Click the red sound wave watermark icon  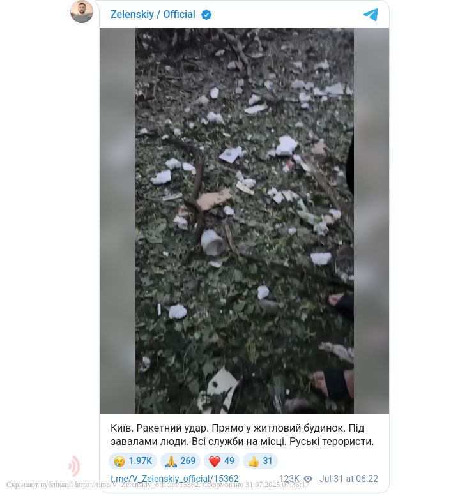coord(74,466)
